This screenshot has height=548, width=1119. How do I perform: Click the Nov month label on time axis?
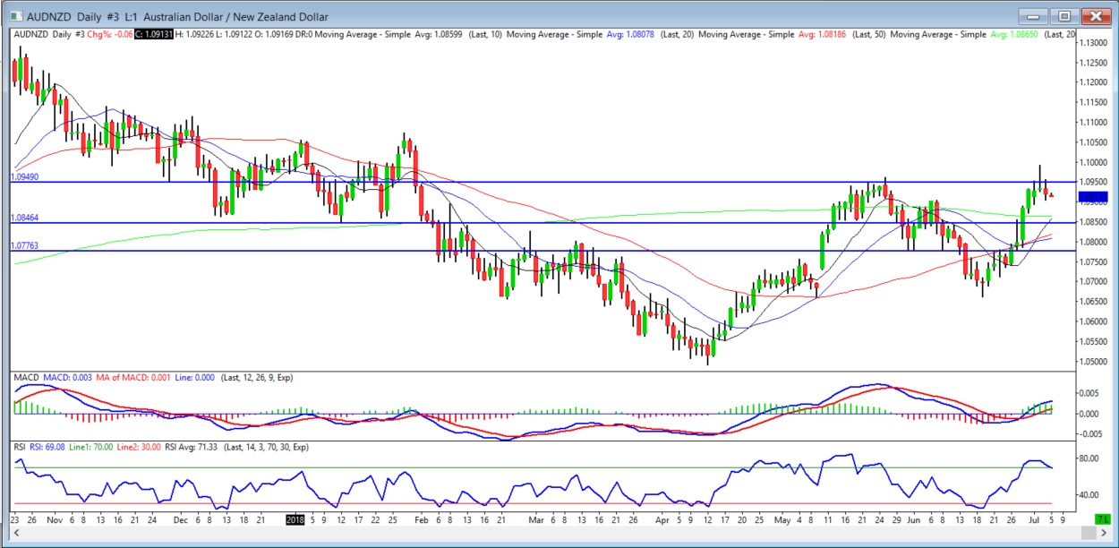[x=56, y=518]
